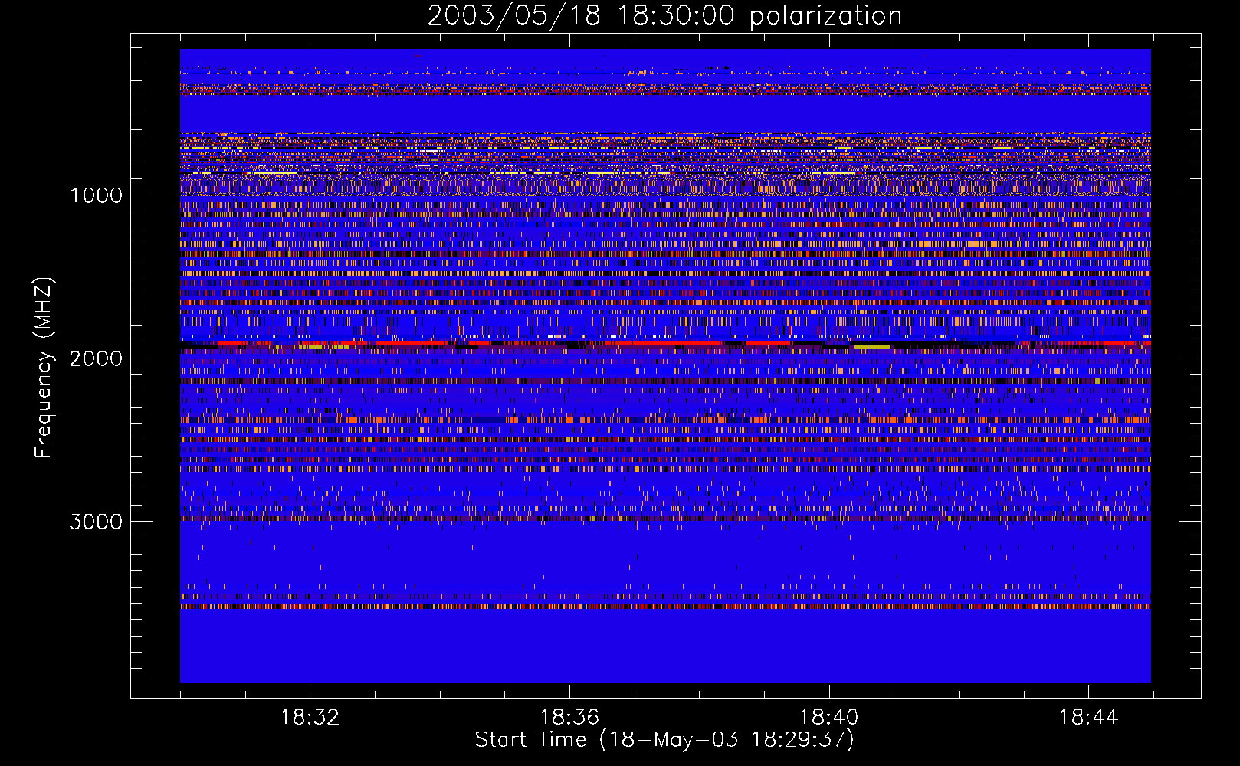Image resolution: width=1240 pixels, height=766 pixels.
Task: Click the bright red band near 2000 MHz
Action: (665, 343)
